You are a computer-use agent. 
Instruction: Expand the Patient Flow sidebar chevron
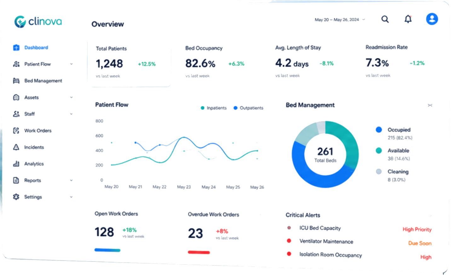click(72, 64)
